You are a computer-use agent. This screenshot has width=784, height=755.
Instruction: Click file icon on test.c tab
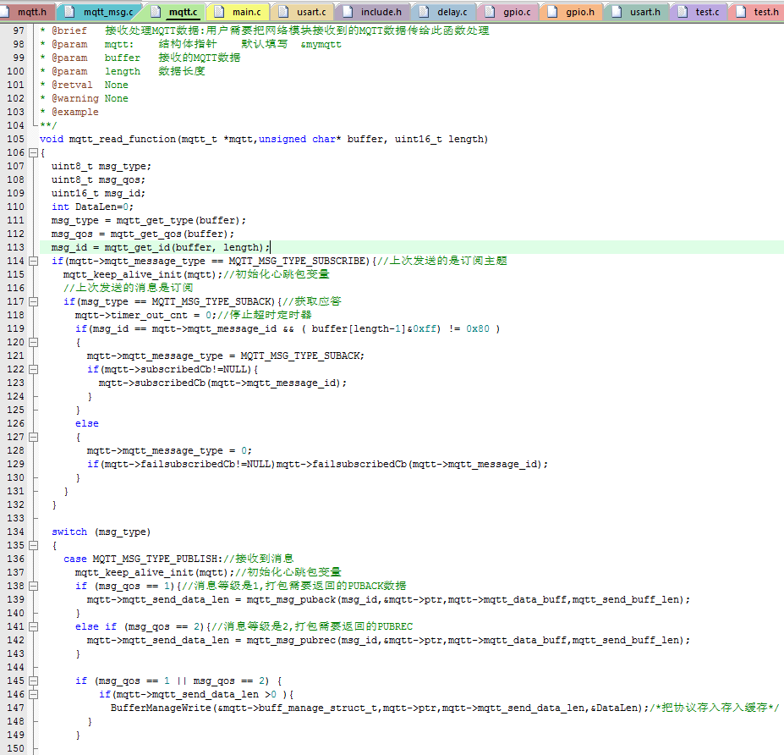click(683, 12)
